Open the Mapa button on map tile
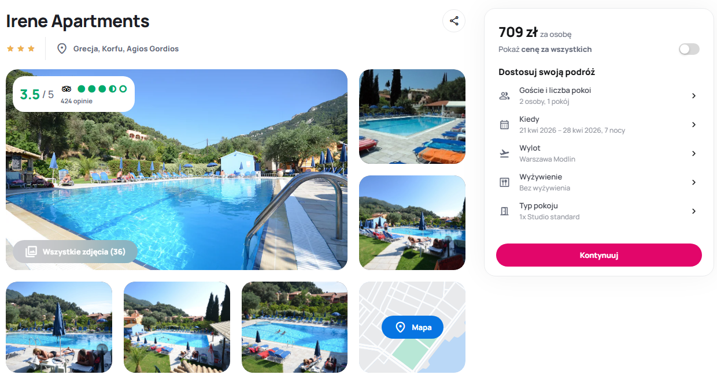717x382 pixels. pyautogui.click(x=412, y=327)
